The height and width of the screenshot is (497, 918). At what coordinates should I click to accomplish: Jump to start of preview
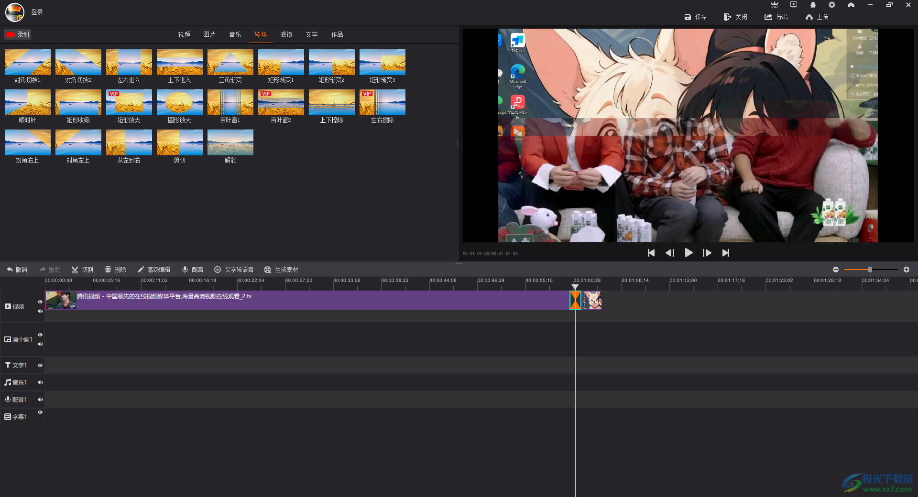(651, 253)
